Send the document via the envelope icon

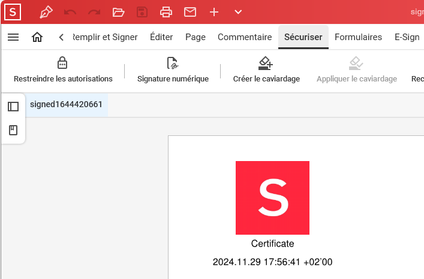pos(190,12)
